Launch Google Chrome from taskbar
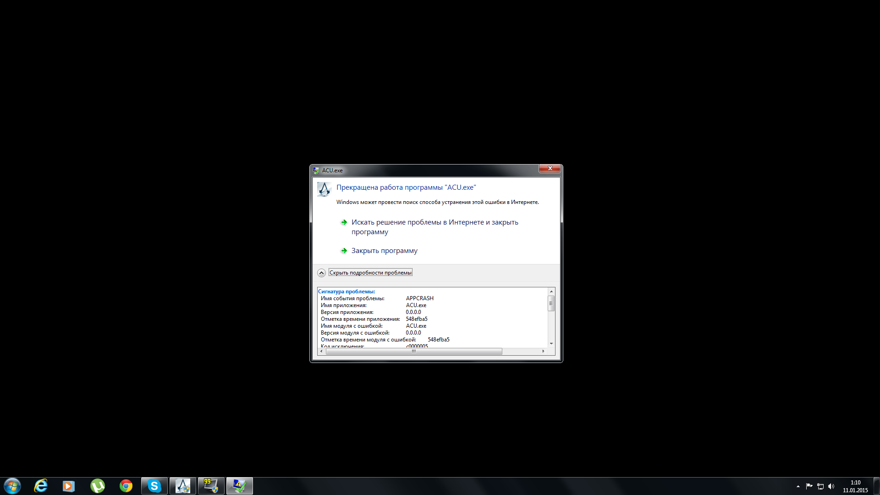 pyautogui.click(x=126, y=486)
